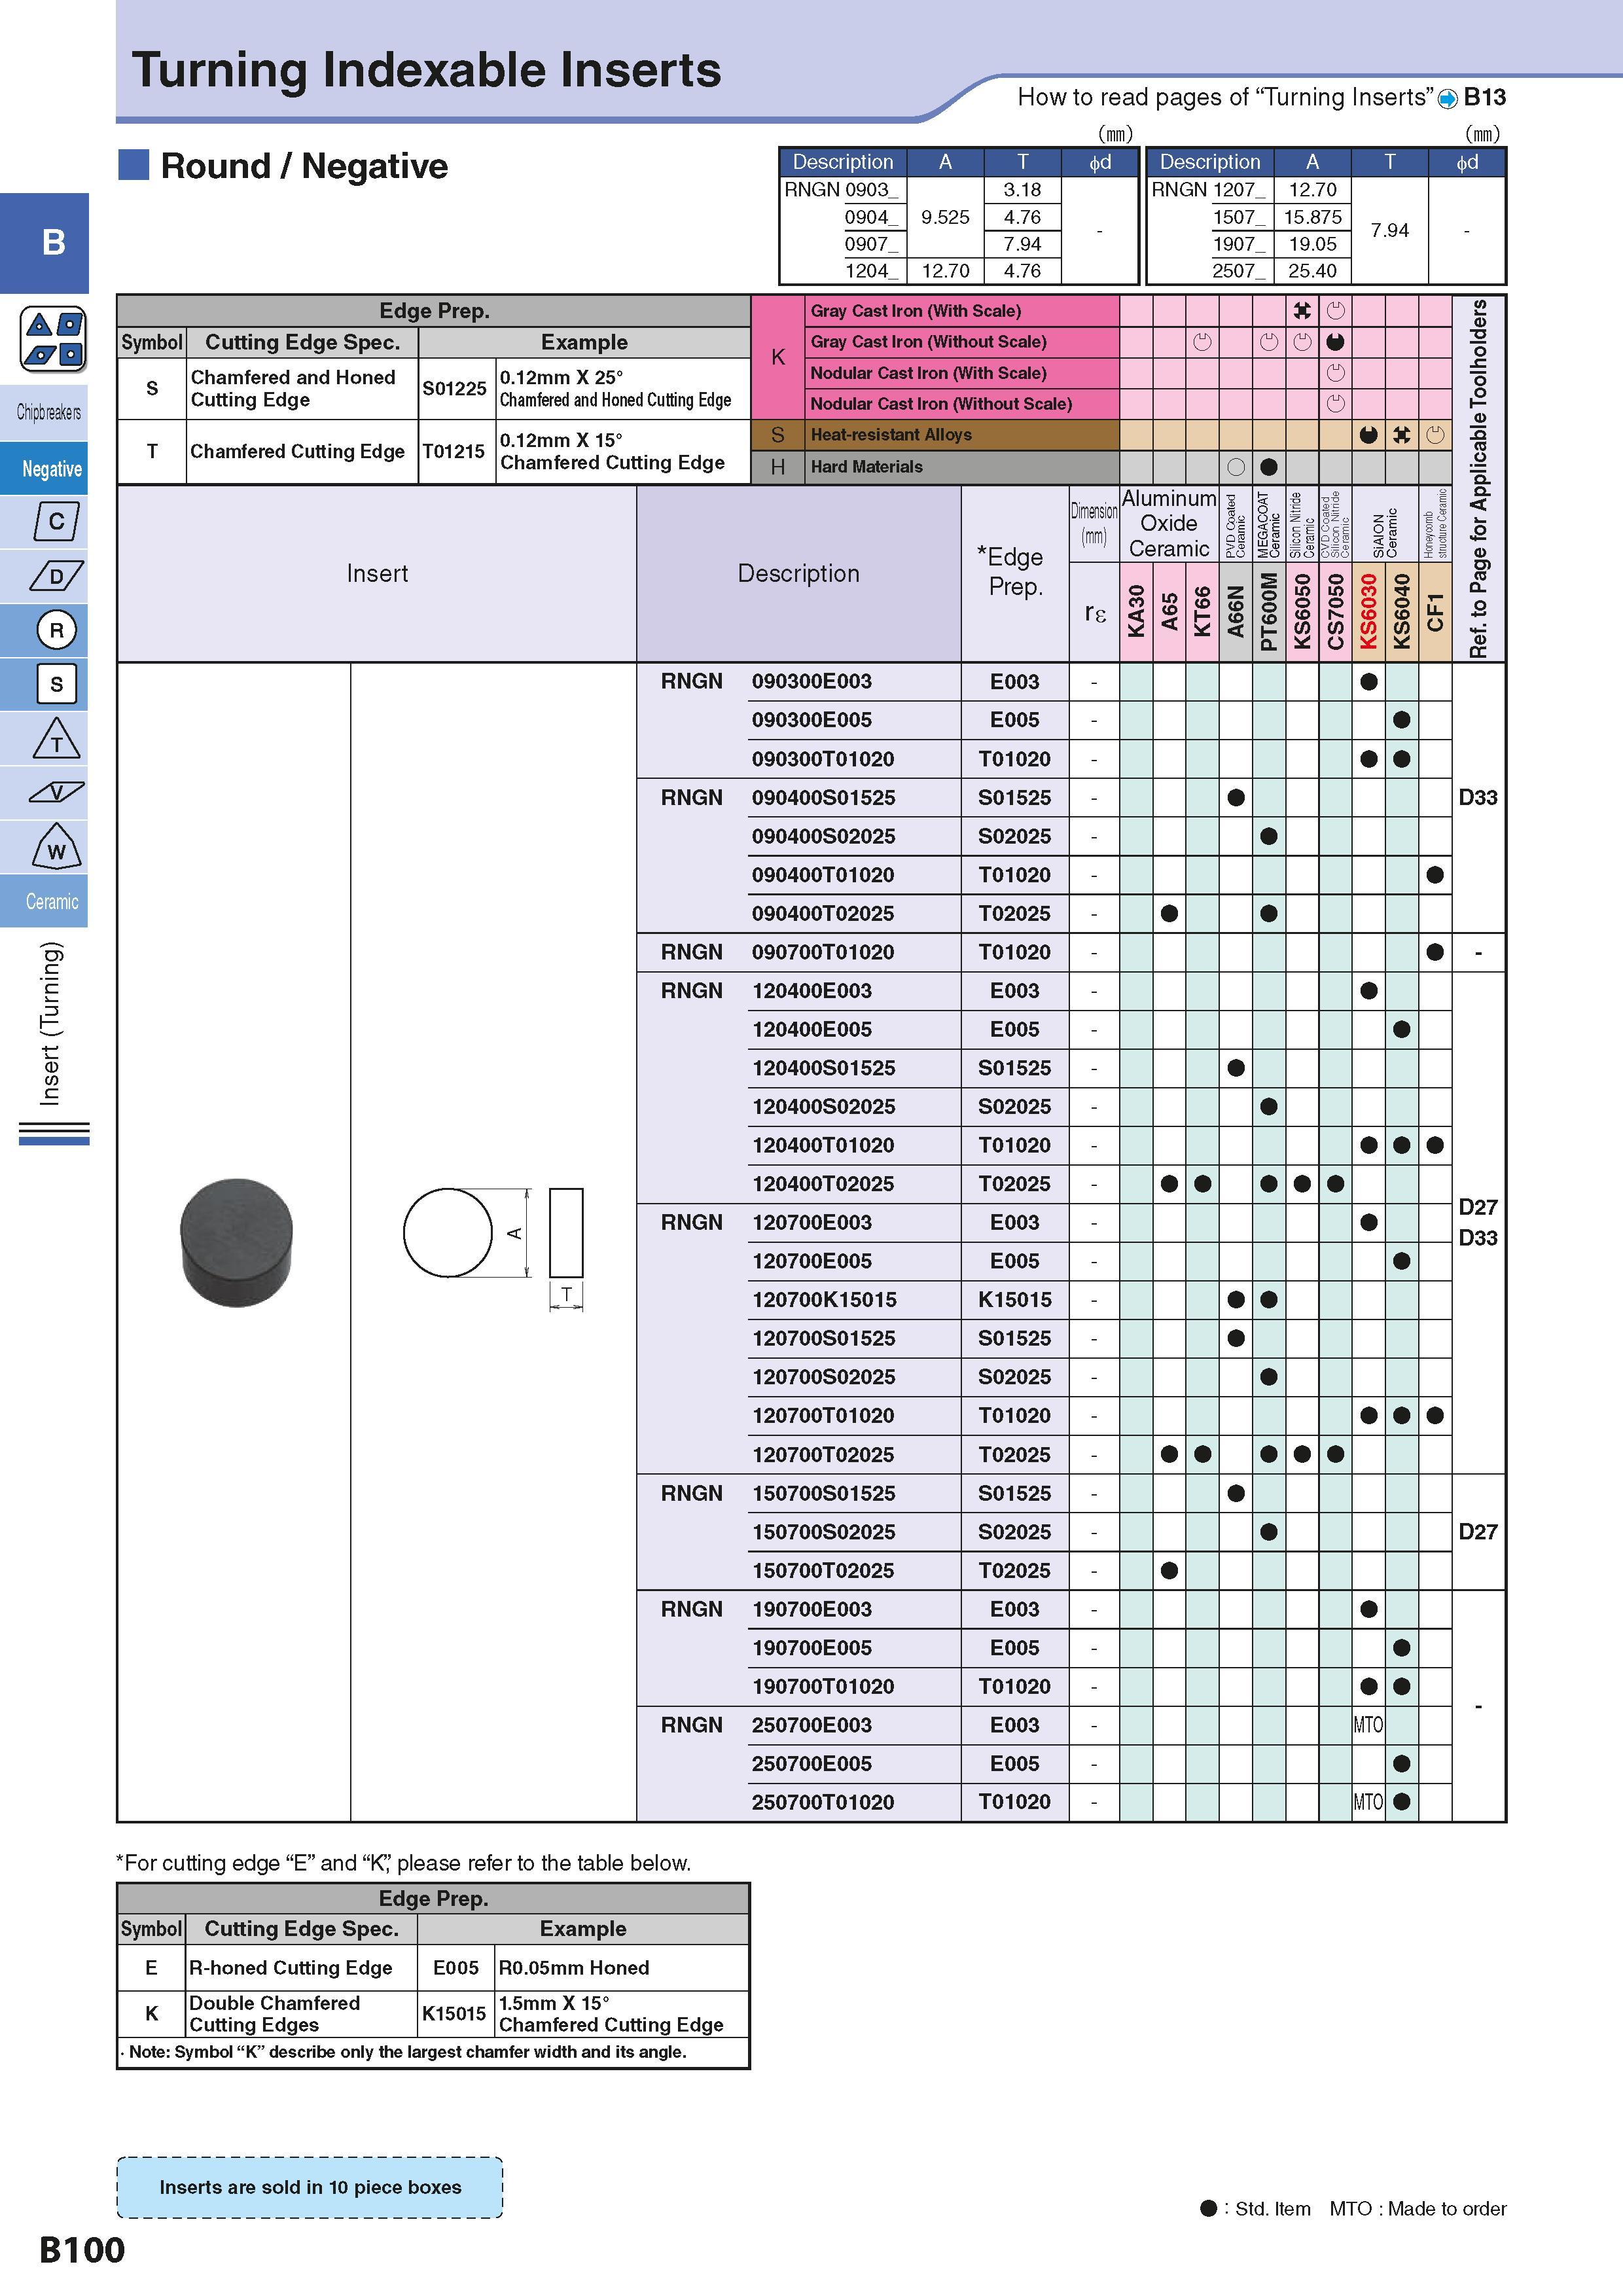1623x2296 pixels.
Task: Click the top D33 toolholder page reference
Action: tap(1477, 797)
